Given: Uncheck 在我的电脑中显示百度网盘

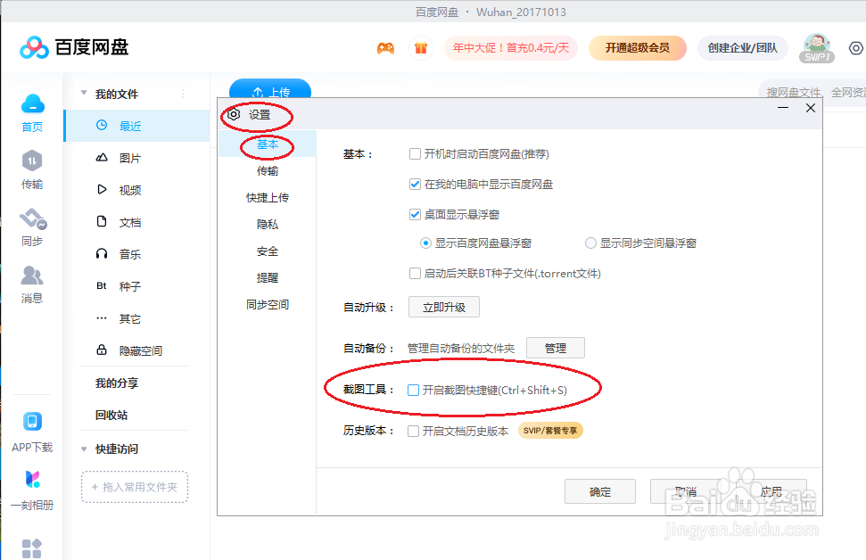Looking at the screenshot, I should tap(415, 184).
